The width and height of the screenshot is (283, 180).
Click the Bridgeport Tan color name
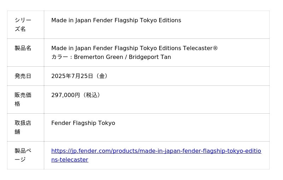tap(150, 57)
